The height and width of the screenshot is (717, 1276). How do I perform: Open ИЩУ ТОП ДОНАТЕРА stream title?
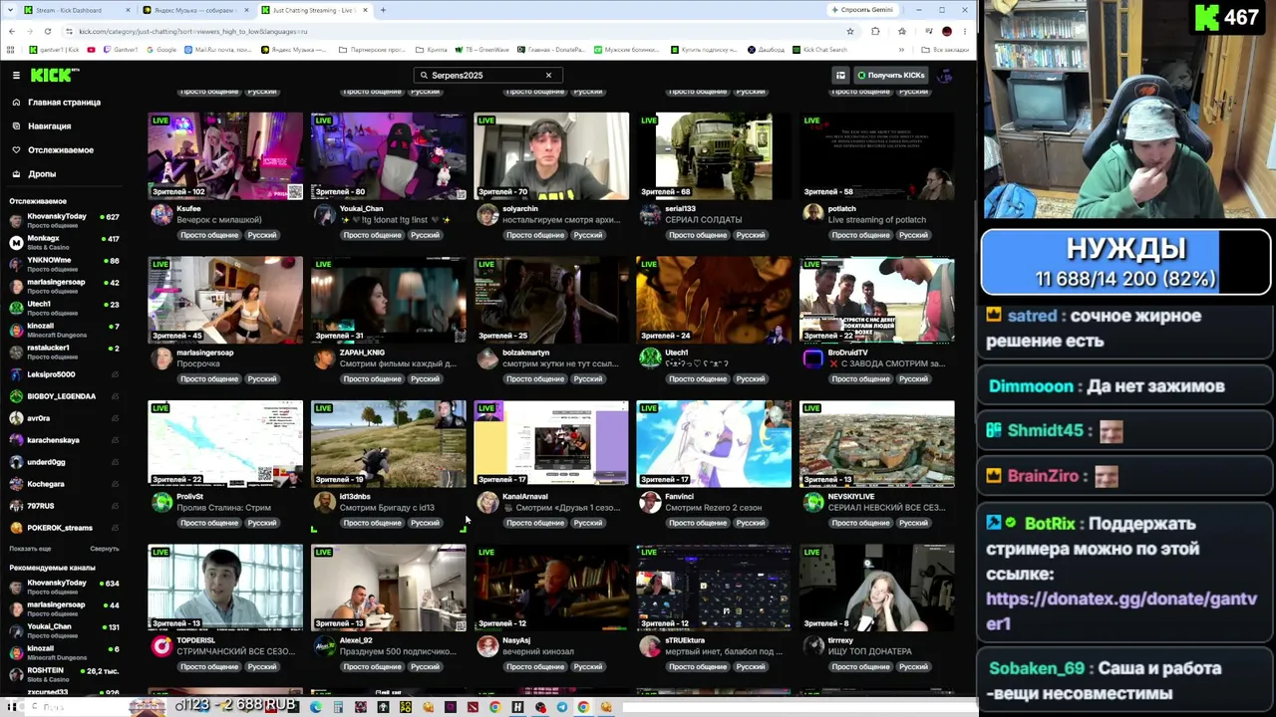(870, 651)
